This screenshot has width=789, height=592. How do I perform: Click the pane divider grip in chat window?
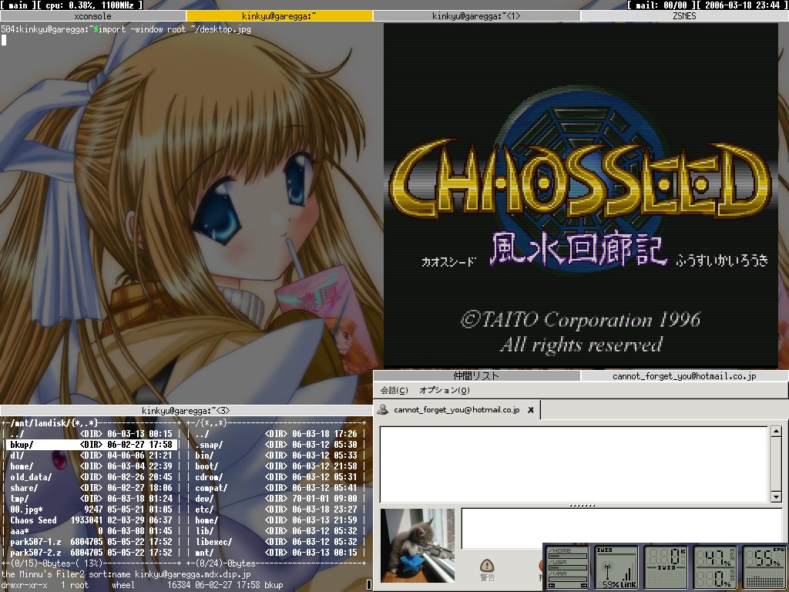pyautogui.click(x=583, y=506)
